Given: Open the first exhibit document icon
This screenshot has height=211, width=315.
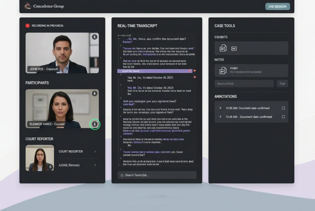Looking at the screenshot, I should point(223,48).
